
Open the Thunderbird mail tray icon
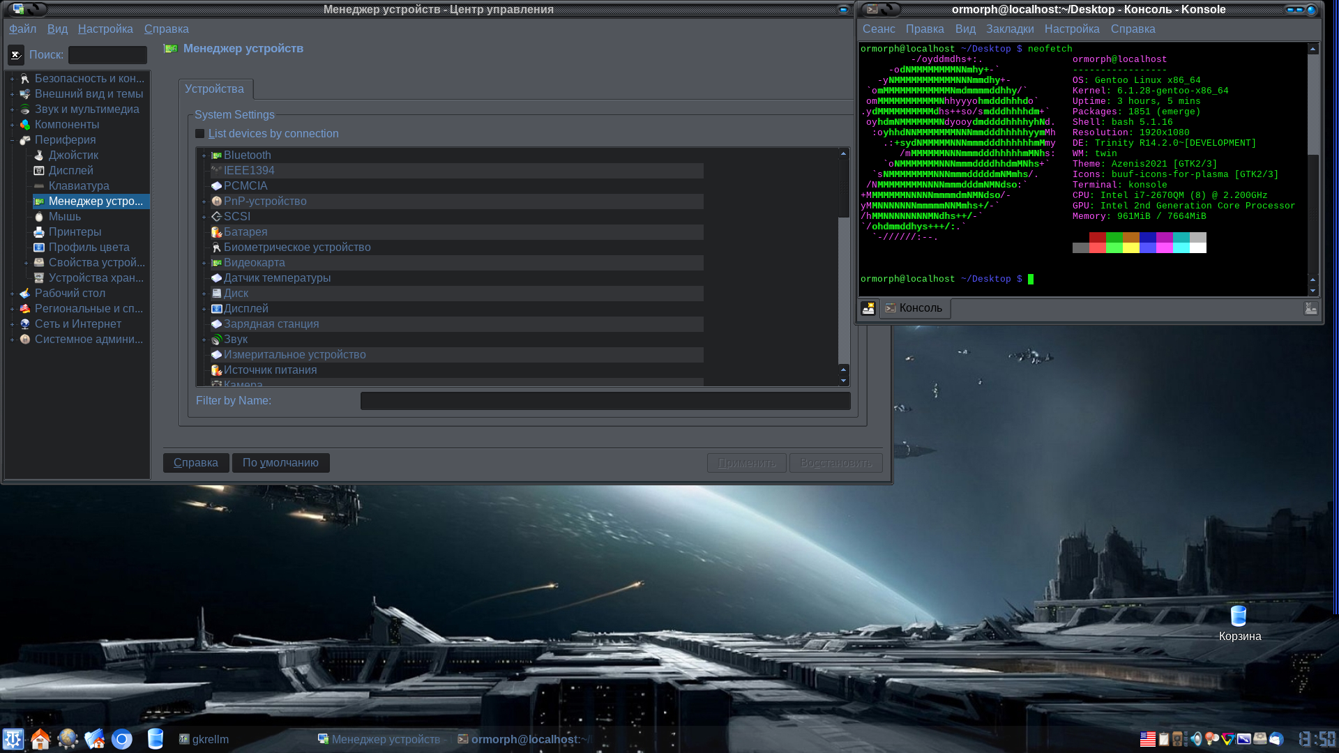point(1276,739)
